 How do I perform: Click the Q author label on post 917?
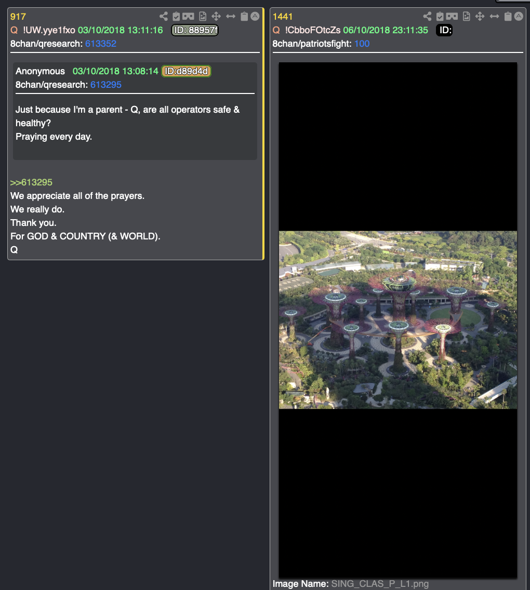pos(14,30)
